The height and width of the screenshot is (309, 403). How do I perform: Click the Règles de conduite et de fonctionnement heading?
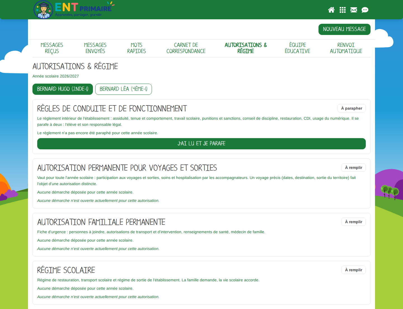pos(112,108)
